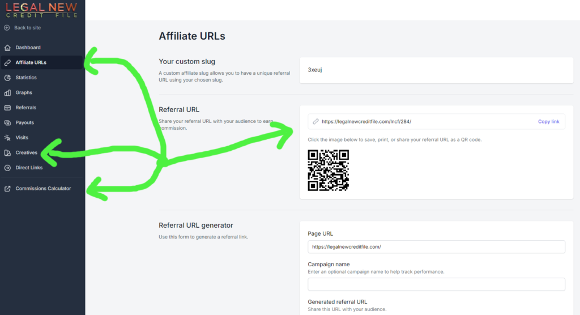The width and height of the screenshot is (580, 315).
Task: Click the referral QR code image
Action: click(328, 170)
